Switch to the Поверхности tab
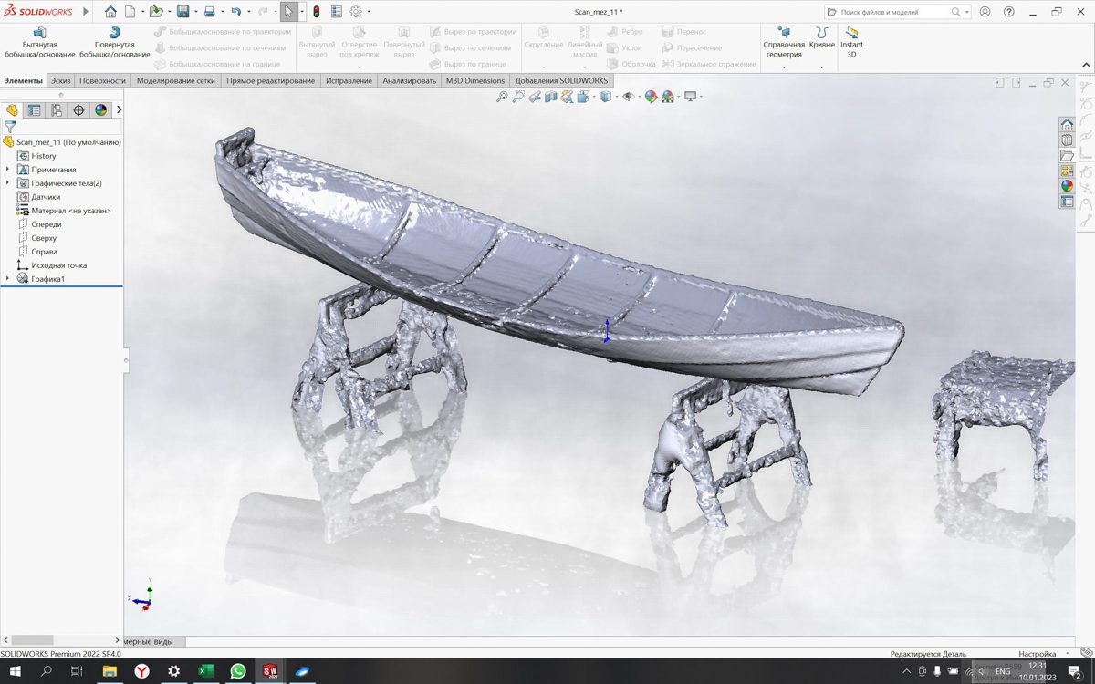The image size is (1095, 684). click(x=102, y=81)
